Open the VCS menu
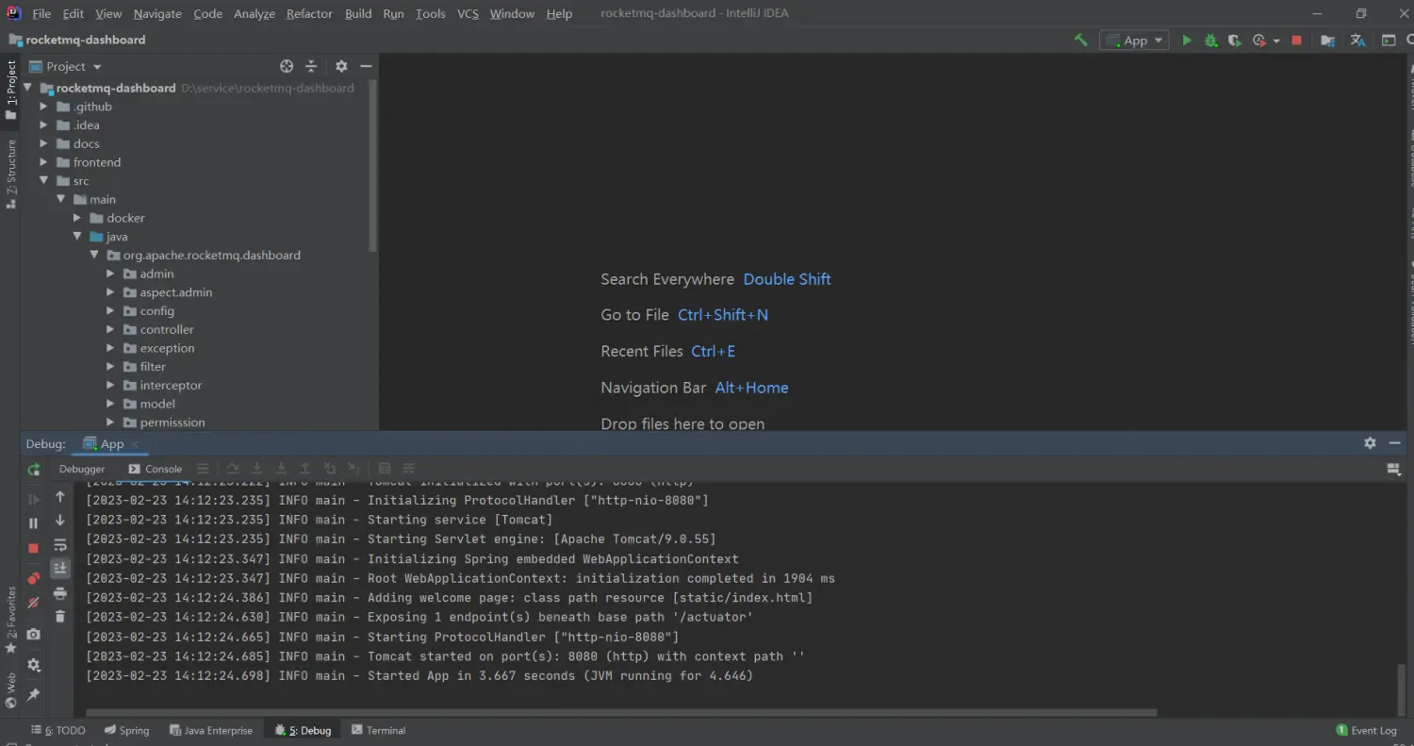 click(468, 13)
